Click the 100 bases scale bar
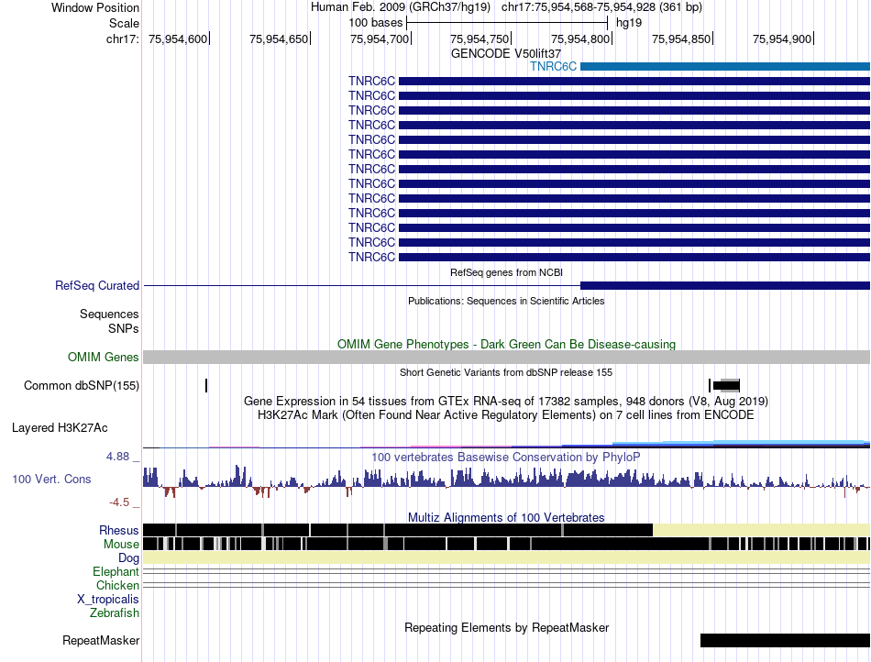 507,23
